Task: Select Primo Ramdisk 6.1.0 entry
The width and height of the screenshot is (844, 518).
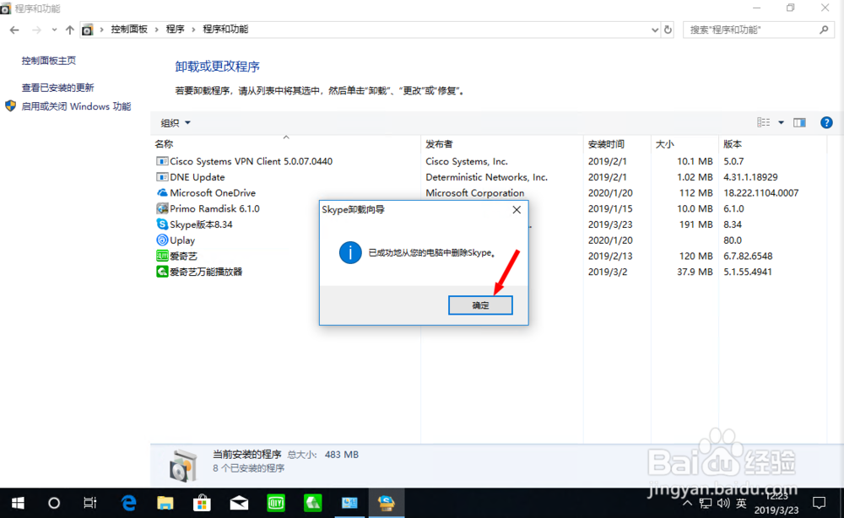Action: pos(214,208)
